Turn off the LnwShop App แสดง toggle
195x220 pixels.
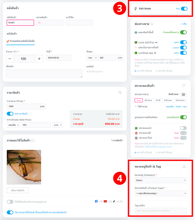click(x=183, y=53)
